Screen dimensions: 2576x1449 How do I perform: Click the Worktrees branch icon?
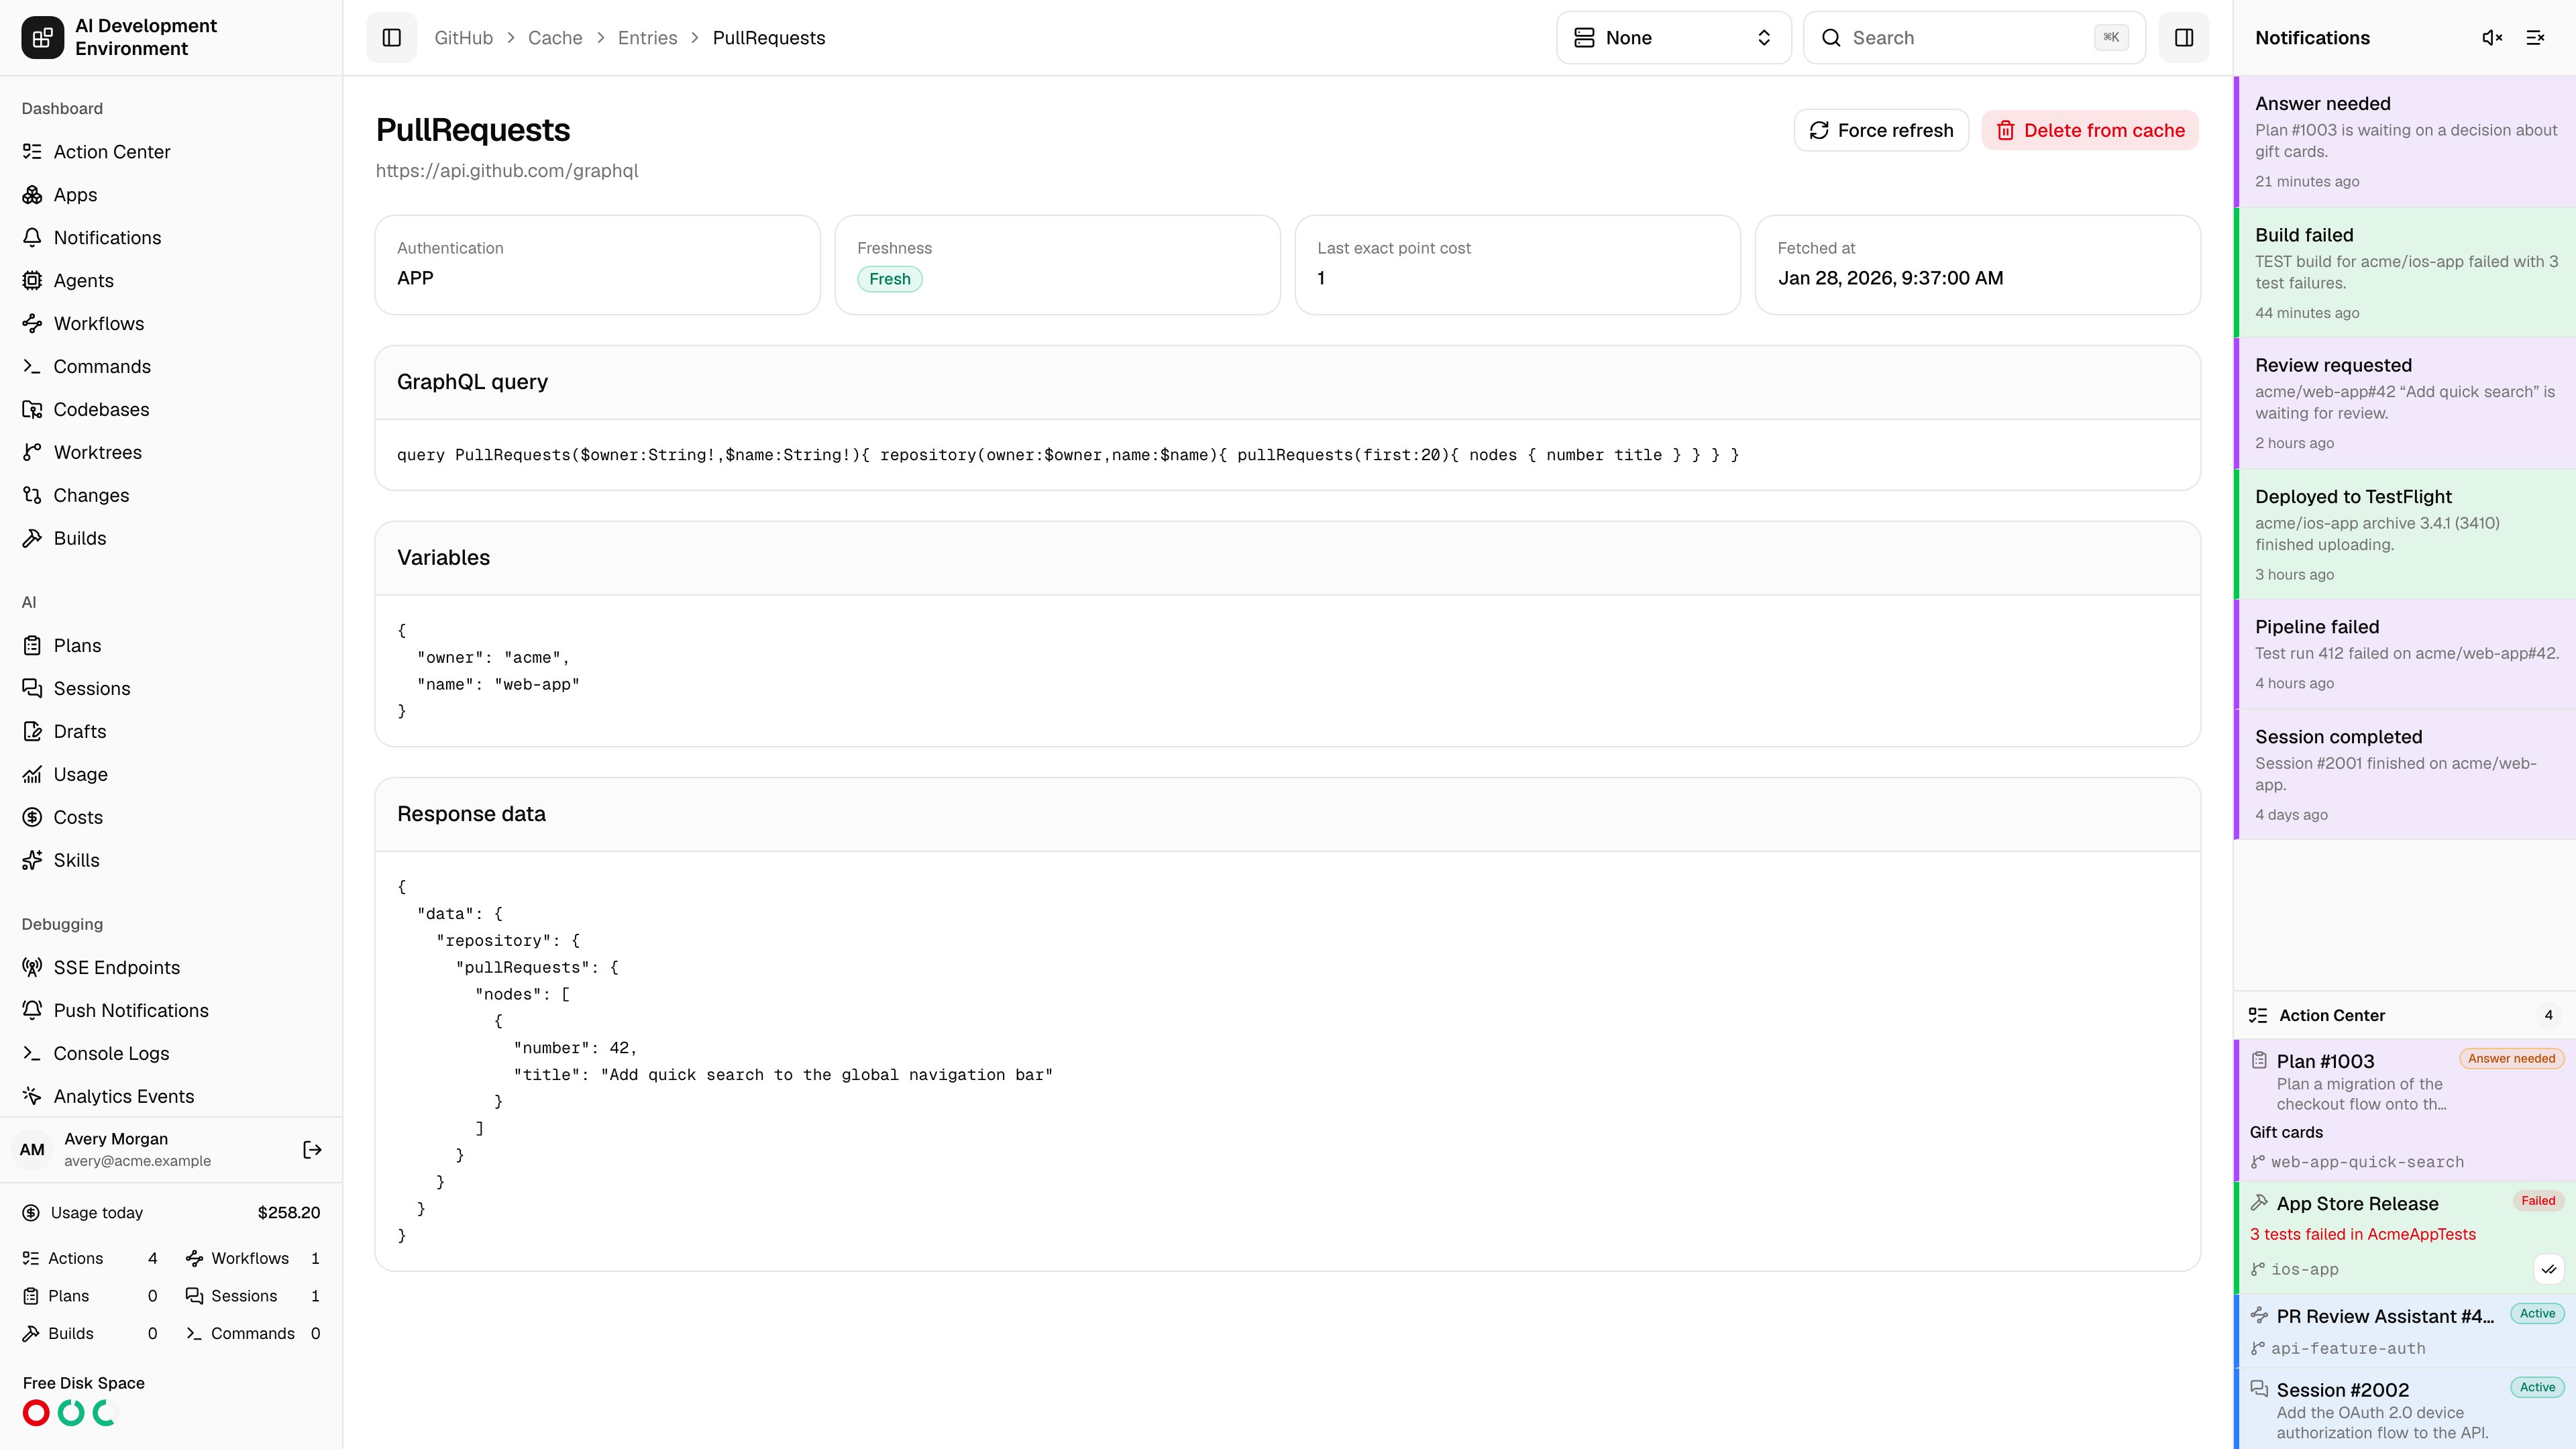[32, 453]
